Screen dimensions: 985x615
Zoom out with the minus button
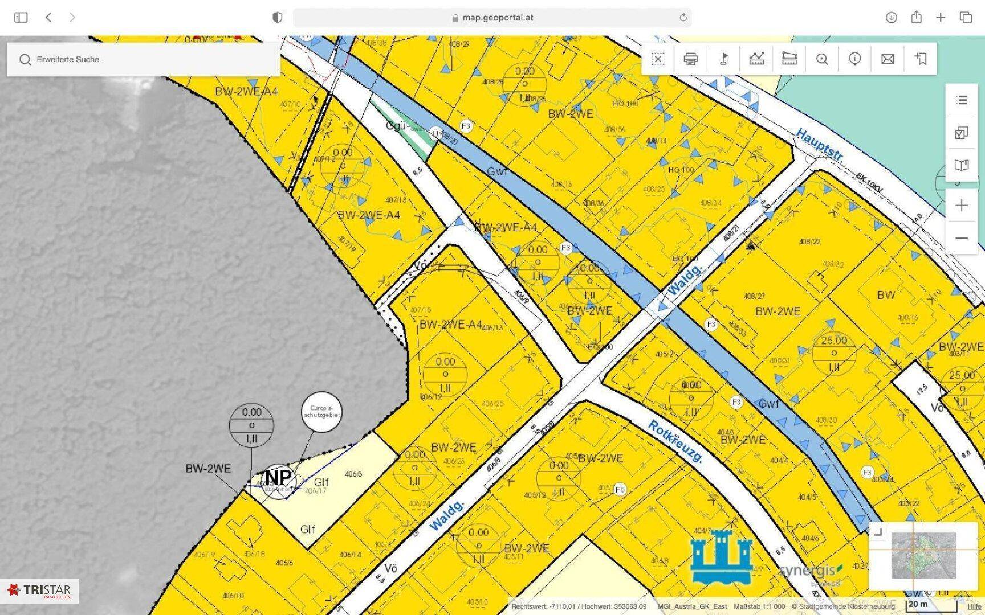tap(962, 238)
